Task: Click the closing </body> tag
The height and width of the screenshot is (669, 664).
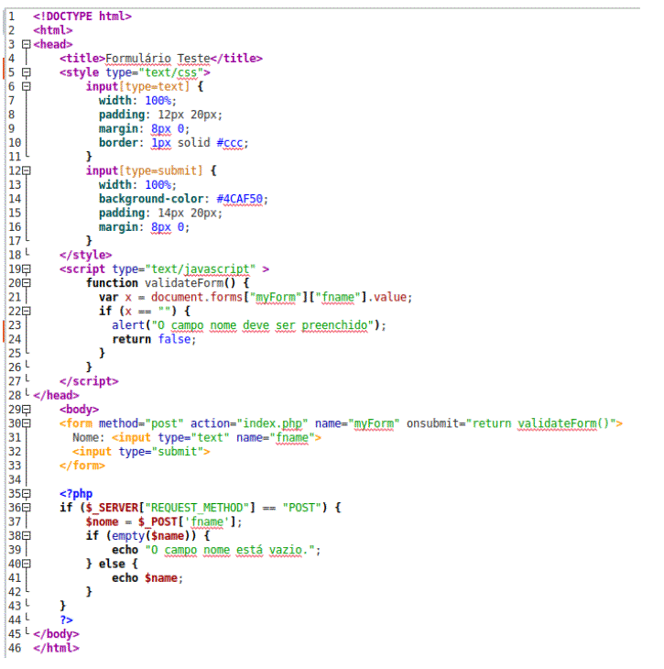Action: [x=56, y=634]
